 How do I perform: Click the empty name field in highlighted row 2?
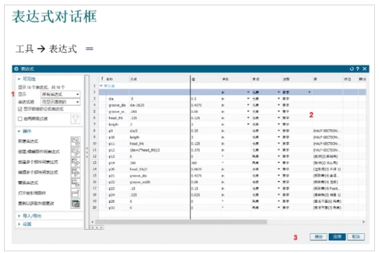tap(114, 92)
